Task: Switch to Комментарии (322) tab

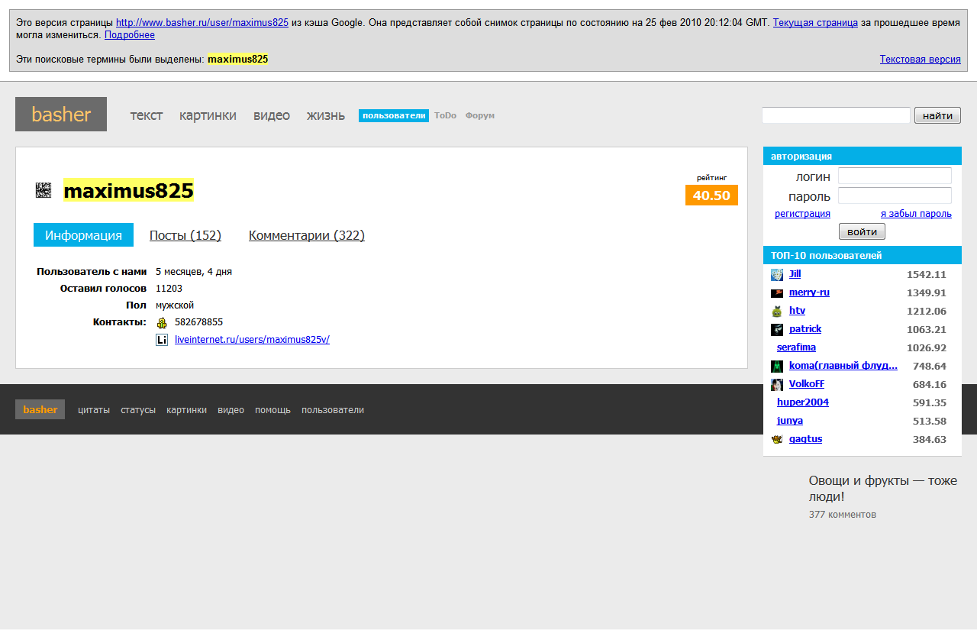Action: tap(307, 235)
